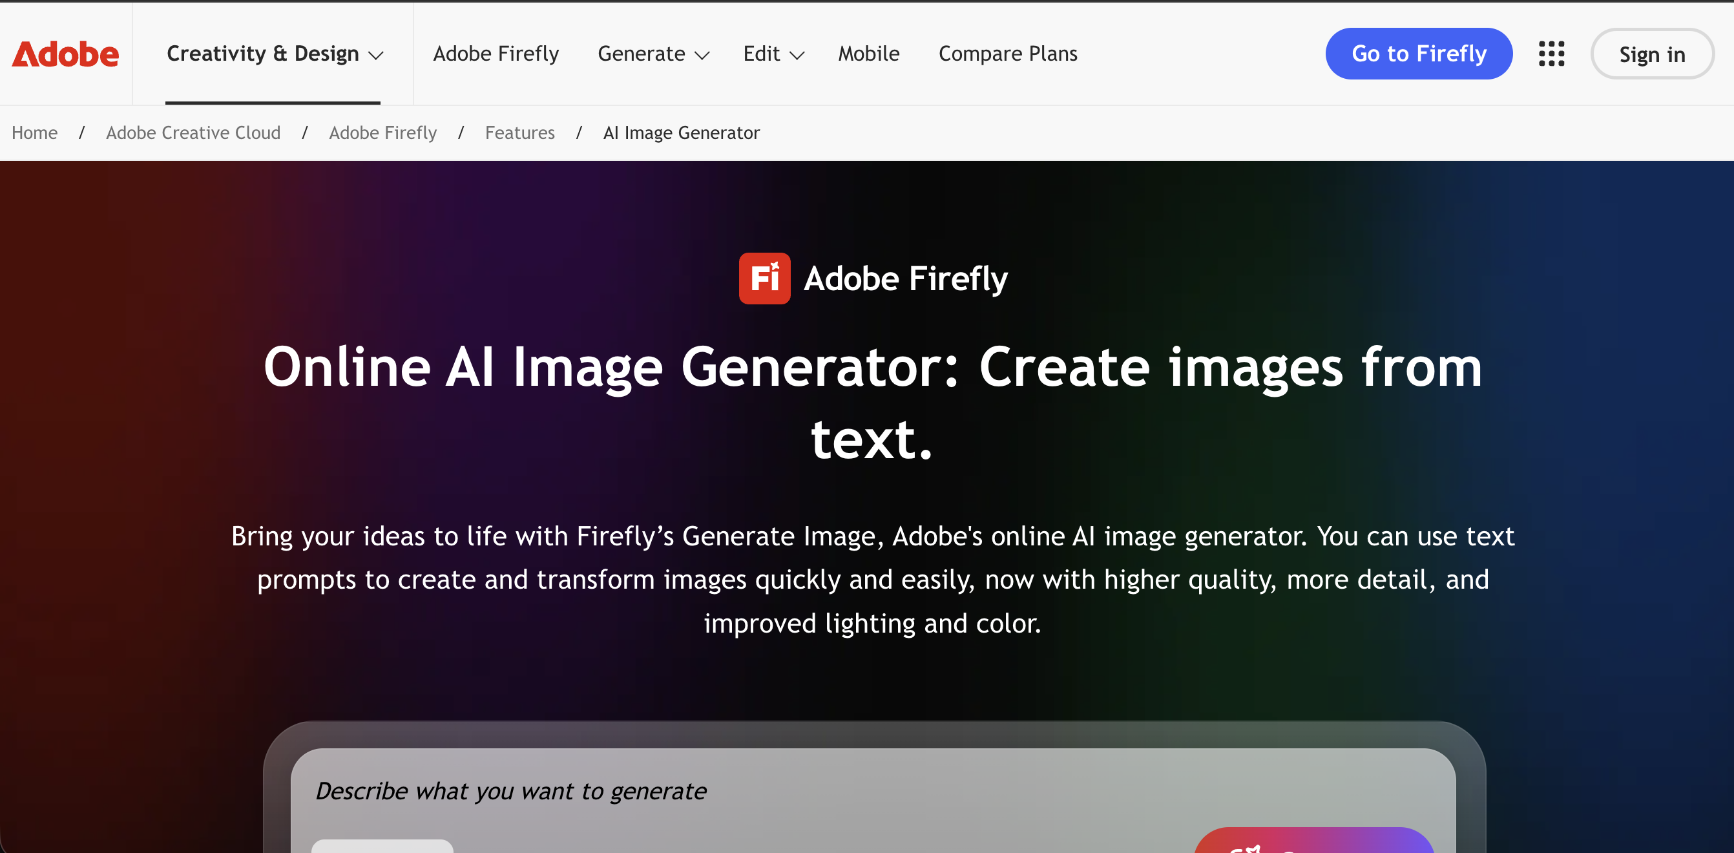Click the Adobe Firefly hero title text
The height and width of the screenshot is (853, 1734).
coord(904,278)
